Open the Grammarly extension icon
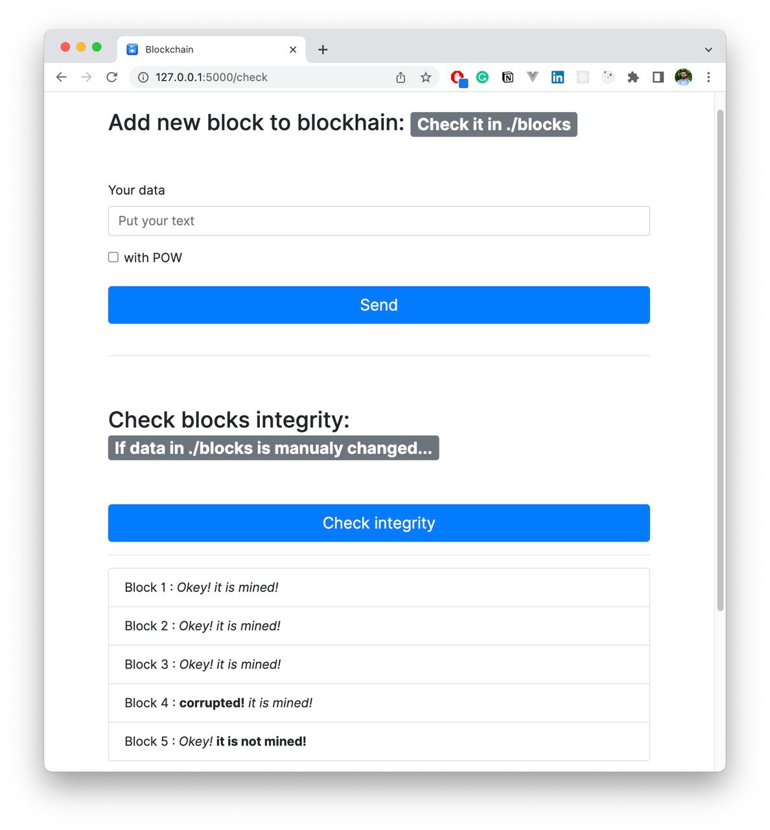The height and width of the screenshot is (830, 770). click(x=482, y=77)
